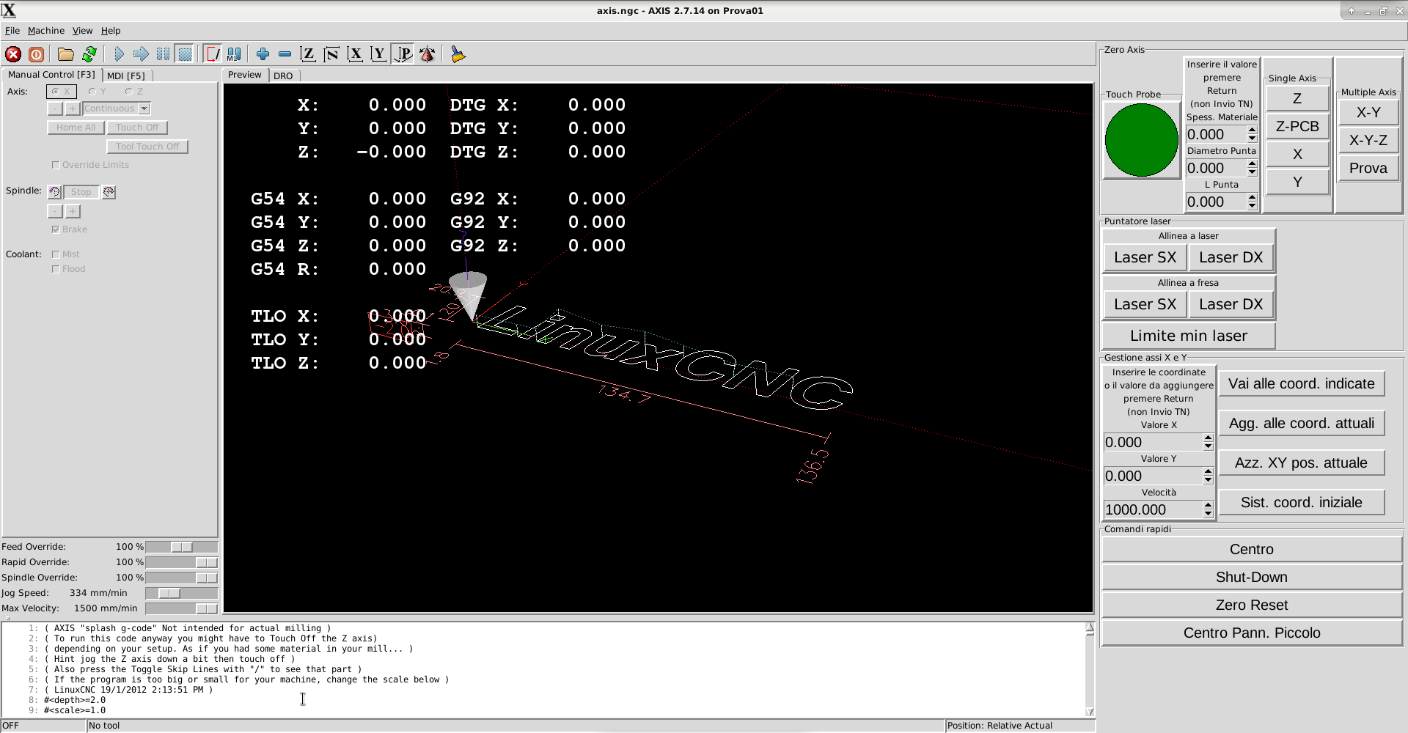This screenshot has height=733, width=1408.
Task: Toggle rotate view cone icon
Action: pos(427,54)
